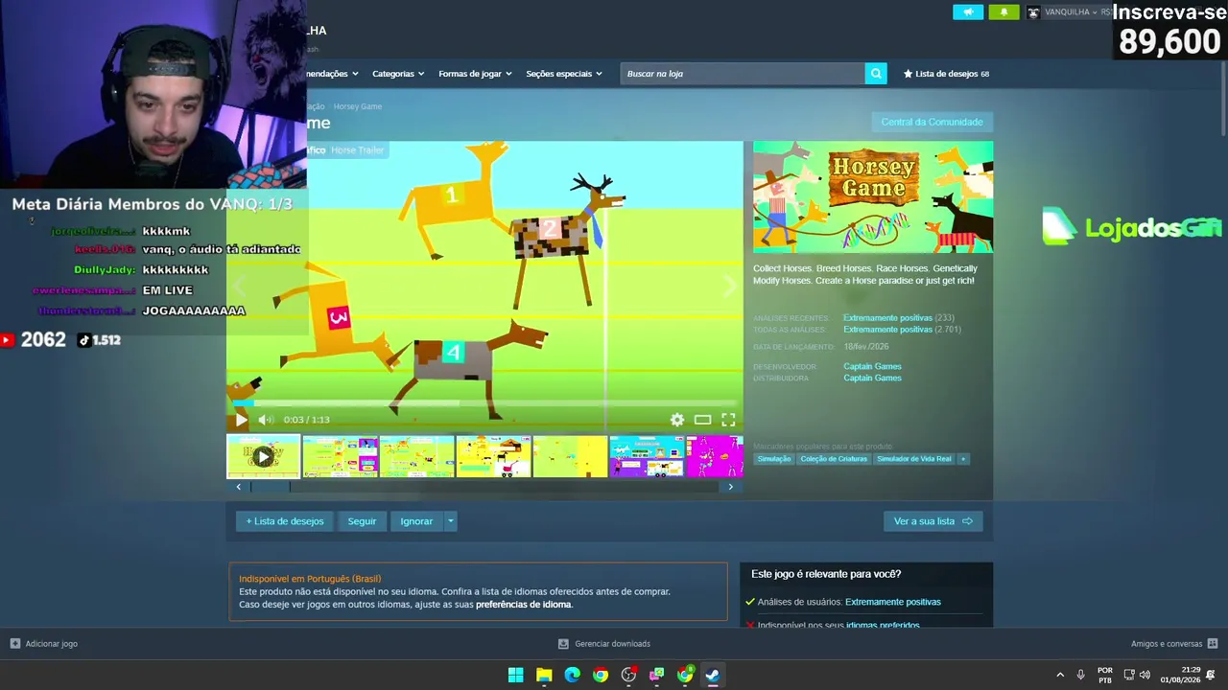Open the VANQUILHA account dropdown
This screenshot has width=1228, height=690.
coord(1071,12)
